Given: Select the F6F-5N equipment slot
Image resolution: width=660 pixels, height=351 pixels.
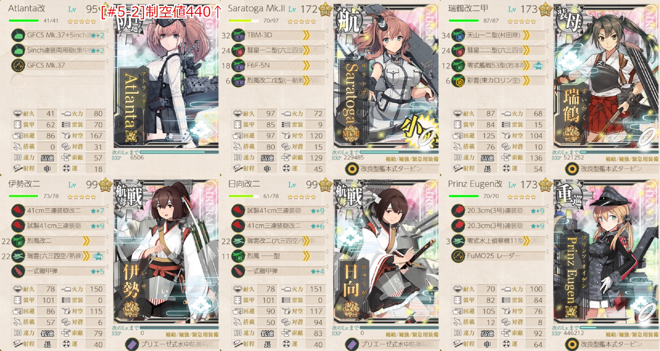Looking at the screenshot, I should [x=278, y=66].
